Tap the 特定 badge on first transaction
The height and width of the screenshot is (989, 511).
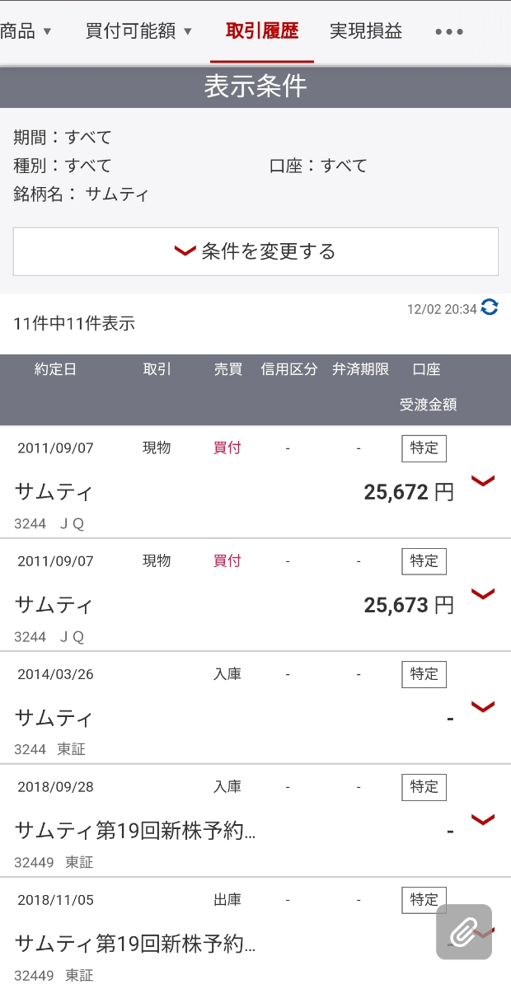(424, 448)
